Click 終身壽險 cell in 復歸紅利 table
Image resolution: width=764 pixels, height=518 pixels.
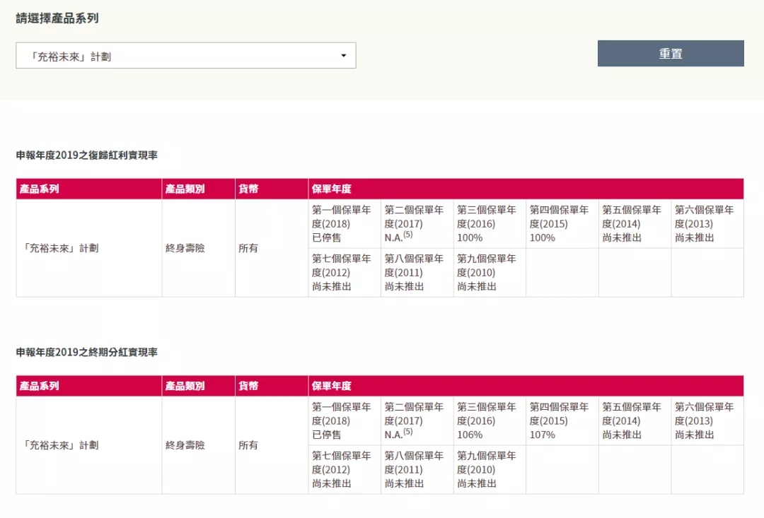(198, 248)
